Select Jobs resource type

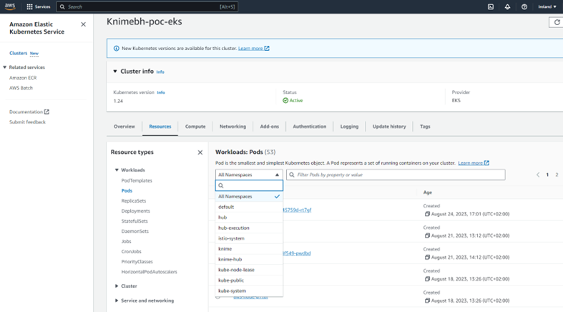coord(126,242)
